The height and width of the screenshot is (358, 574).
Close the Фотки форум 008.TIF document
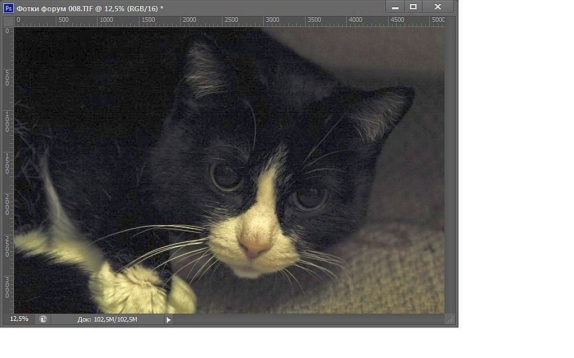click(438, 7)
